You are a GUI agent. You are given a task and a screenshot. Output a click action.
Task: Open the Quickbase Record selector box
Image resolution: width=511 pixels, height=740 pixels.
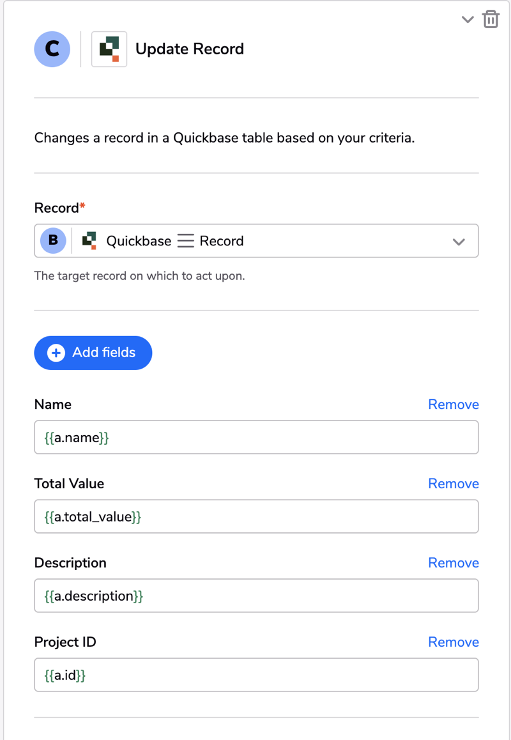257,241
